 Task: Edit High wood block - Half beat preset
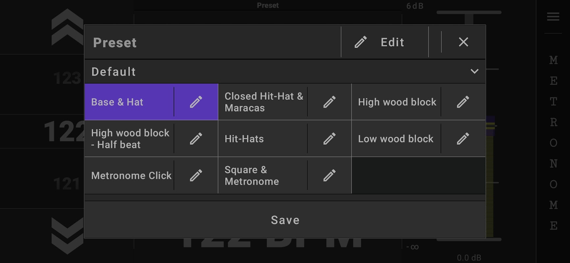(x=196, y=139)
